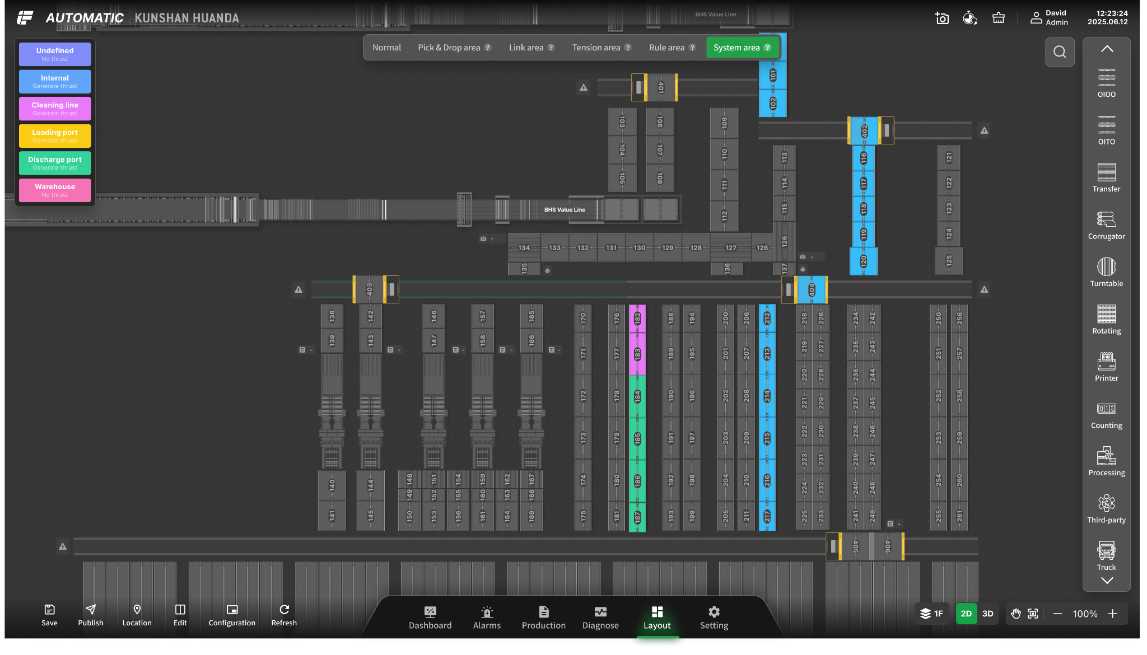Select Pick & Drop area mode
Screen dimensions: 1147x655
tap(455, 48)
